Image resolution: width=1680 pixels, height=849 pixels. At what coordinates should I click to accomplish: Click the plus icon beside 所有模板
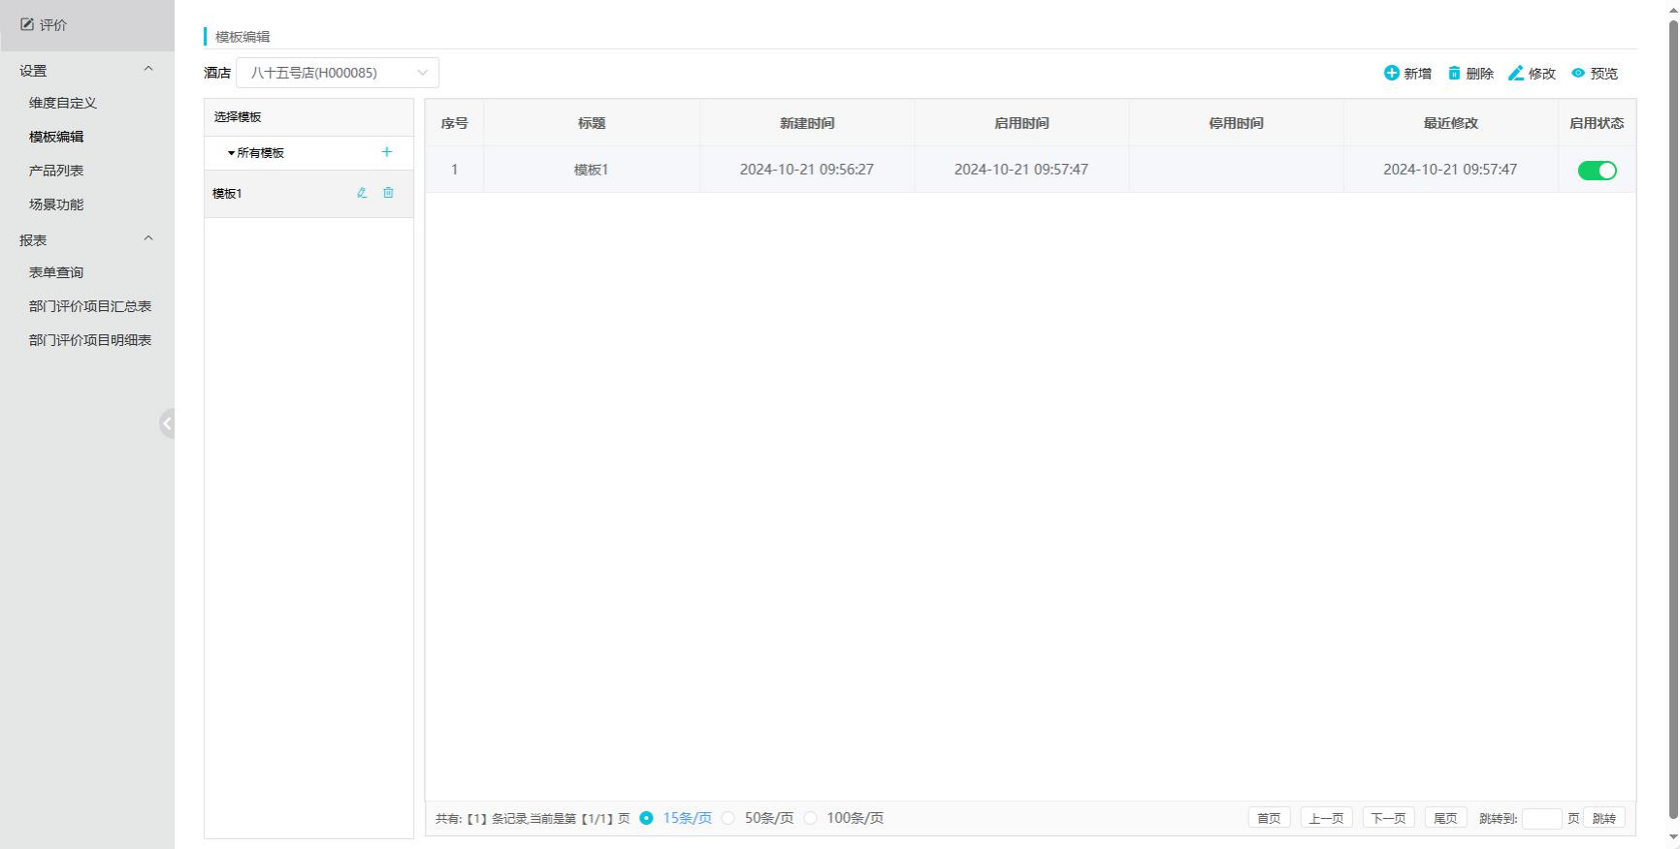coord(387,152)
